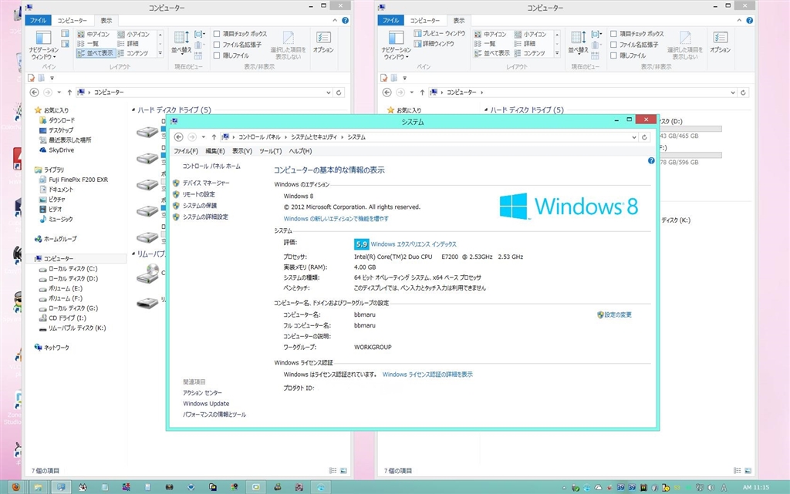Go back in left Explorer window
This screenshot has width=790, height=494.
(34, 92)
